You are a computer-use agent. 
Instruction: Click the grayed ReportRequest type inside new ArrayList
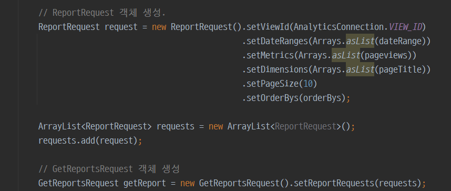(x=306, y=126)
